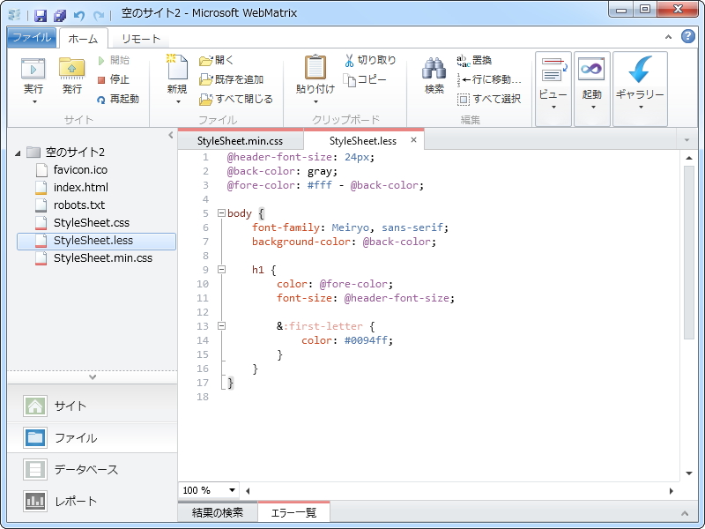Restart the site with 再起動
Screen dimensions: 705x529
click(x=118, y=99)
